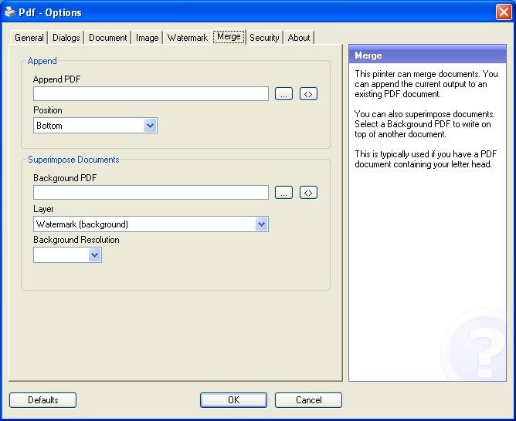Close the Pdf Options dialog window
This screenshot has width=516, height=421.
pos(502,12)
